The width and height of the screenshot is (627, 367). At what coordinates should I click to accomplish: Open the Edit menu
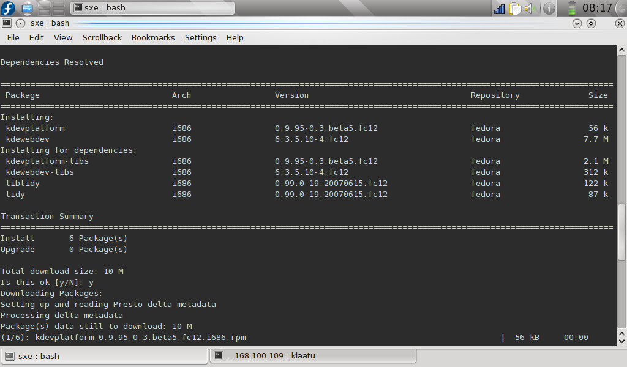click(x=36, y=37)
